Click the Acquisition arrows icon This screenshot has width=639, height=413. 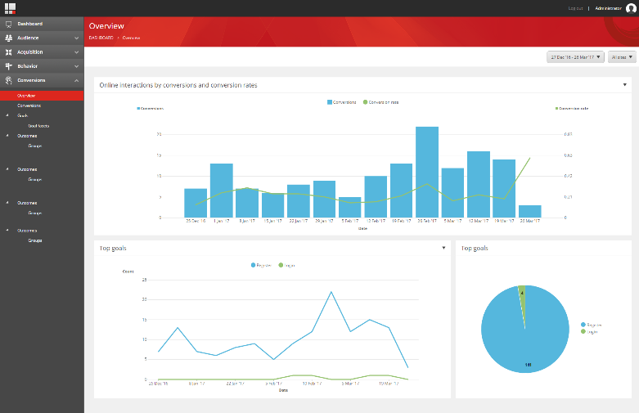(x=8, y=52)
